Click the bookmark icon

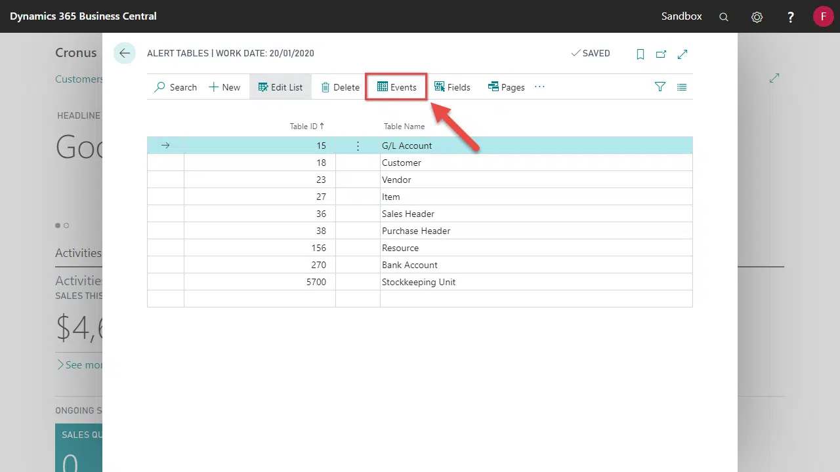[640, 54]
